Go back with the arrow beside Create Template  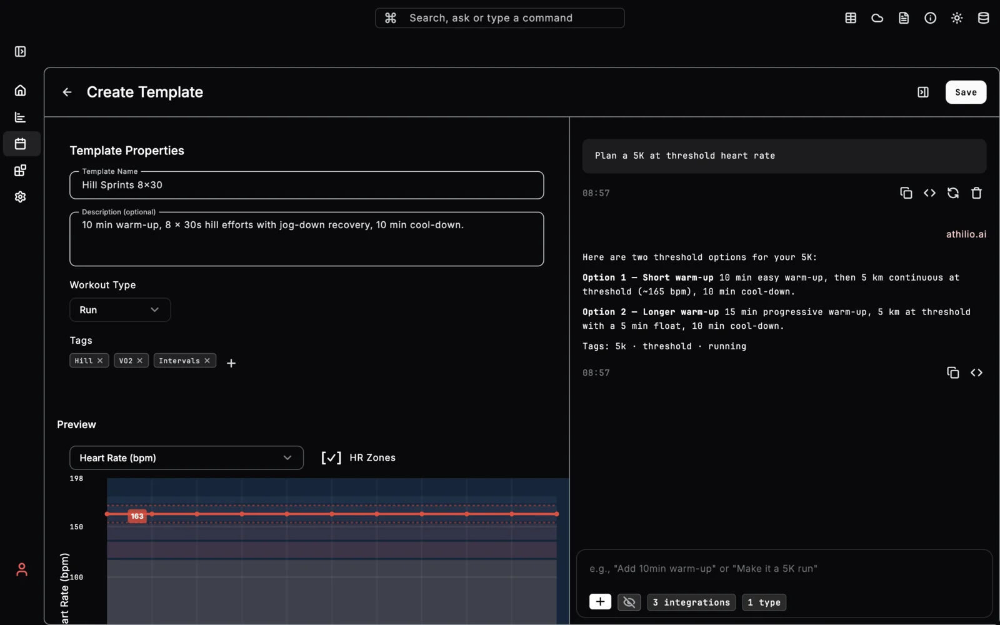click(67, 92)
